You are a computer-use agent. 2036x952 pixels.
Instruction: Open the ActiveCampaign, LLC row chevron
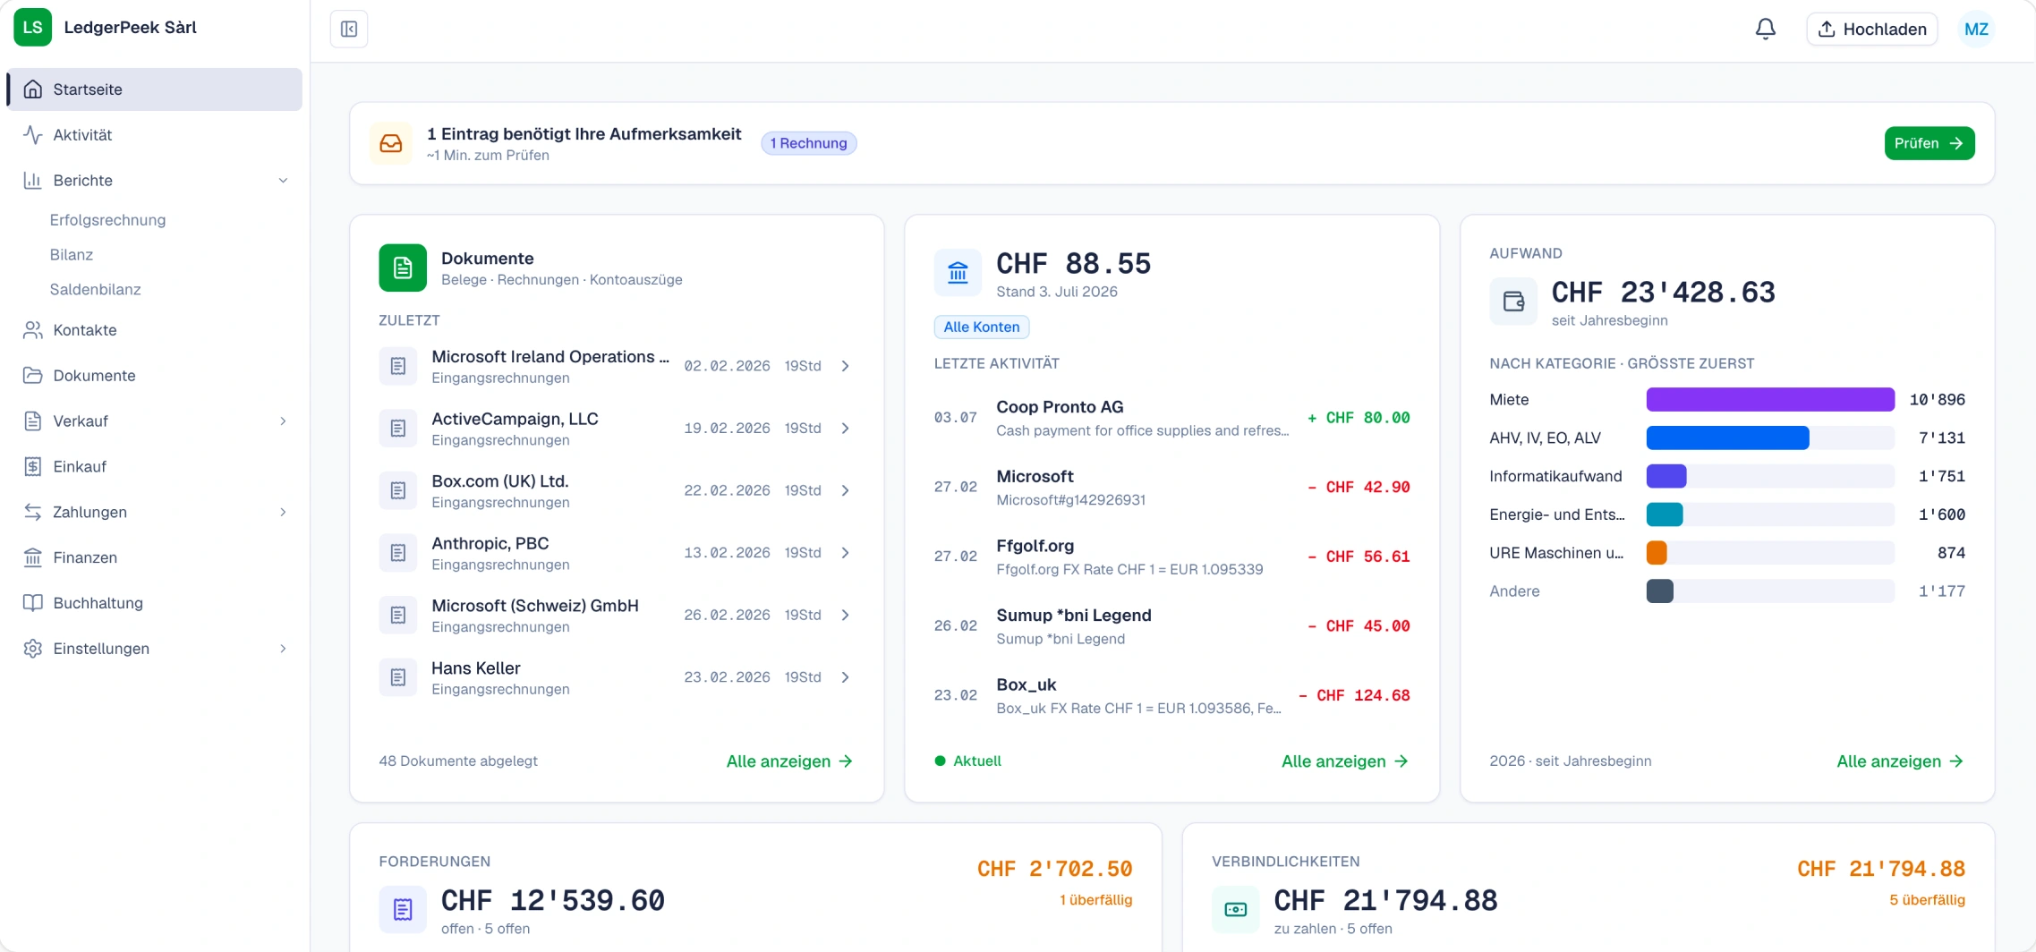click(x=846, y=429)
